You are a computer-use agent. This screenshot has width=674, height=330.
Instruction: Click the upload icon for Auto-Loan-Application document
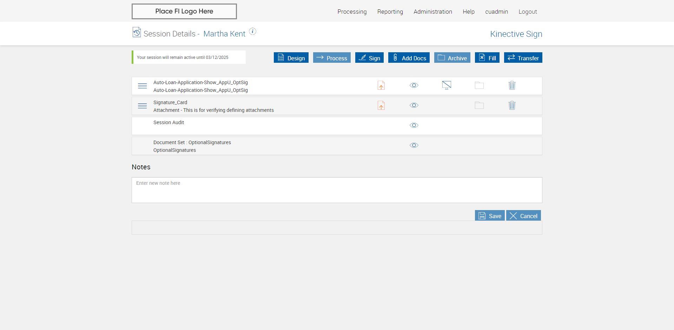coord(381,85)
